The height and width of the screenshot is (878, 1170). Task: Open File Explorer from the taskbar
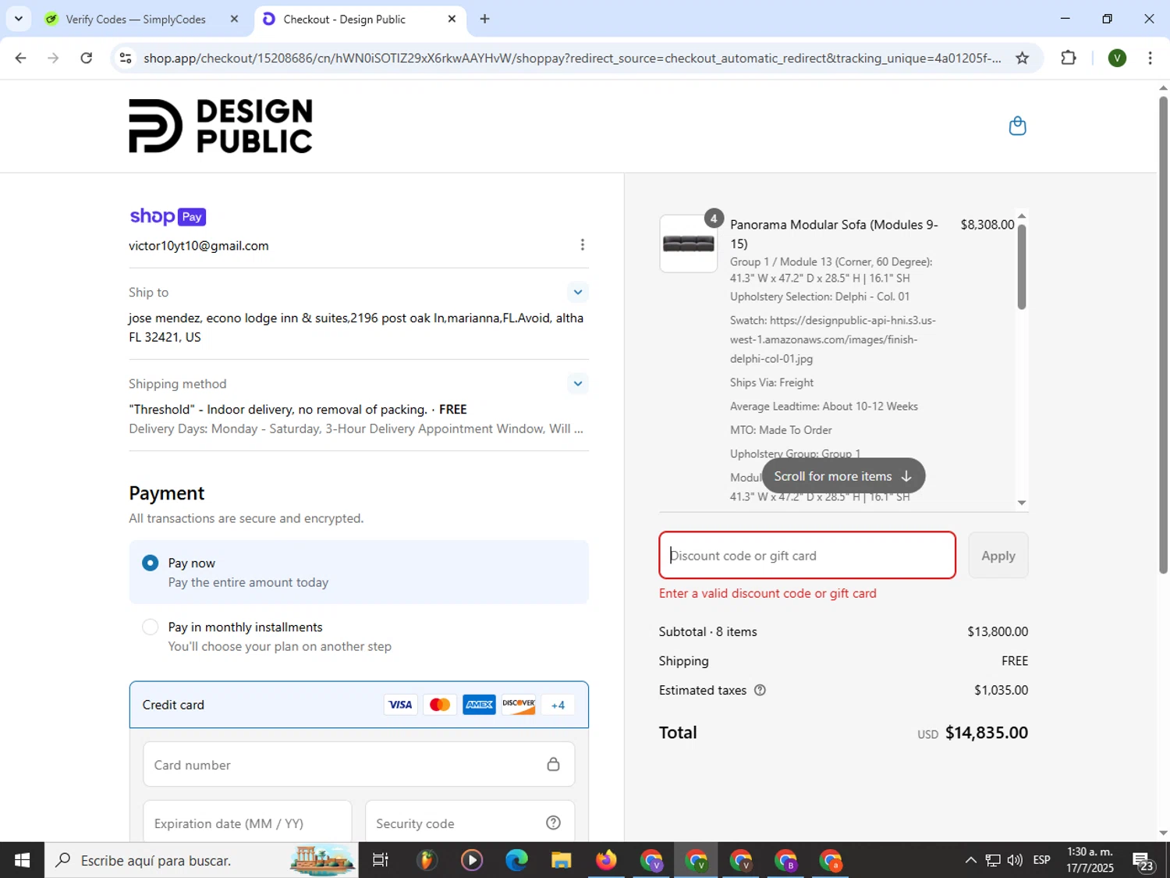click(x=561, y=860)
